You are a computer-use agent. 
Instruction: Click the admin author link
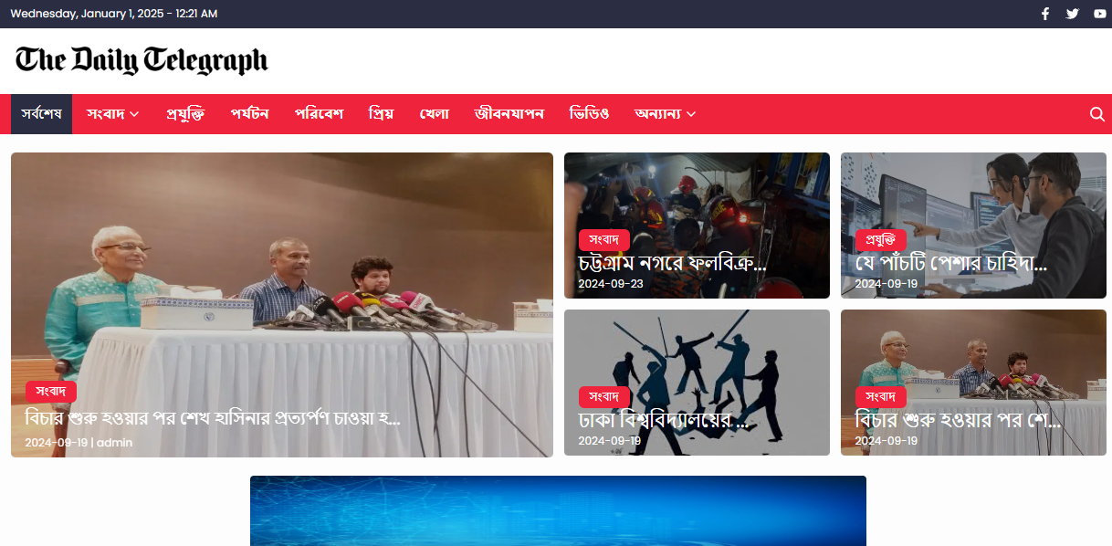click(115, 442)
